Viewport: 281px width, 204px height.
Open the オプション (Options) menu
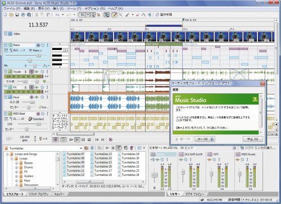(94, 8)
